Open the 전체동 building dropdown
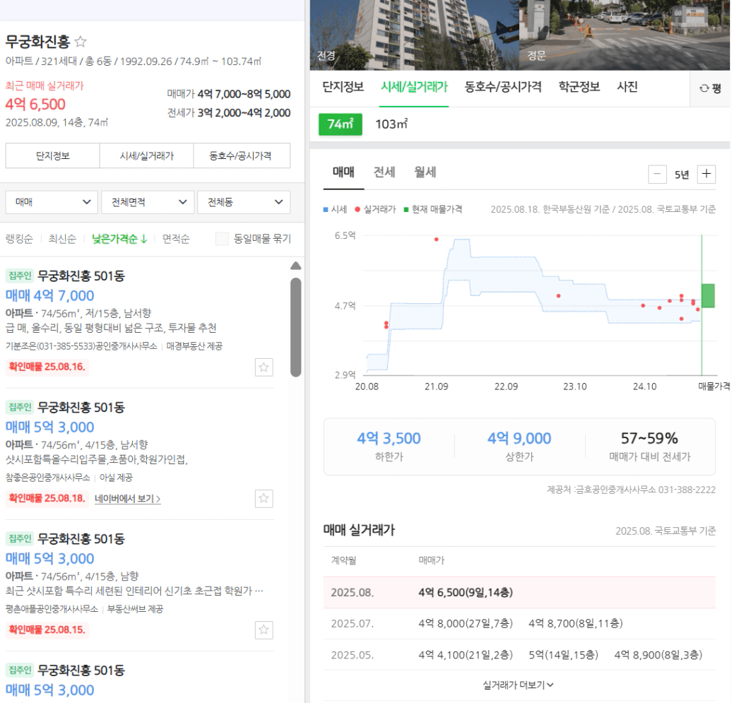The width and height of the screenshot is (732, 703). 244,202
